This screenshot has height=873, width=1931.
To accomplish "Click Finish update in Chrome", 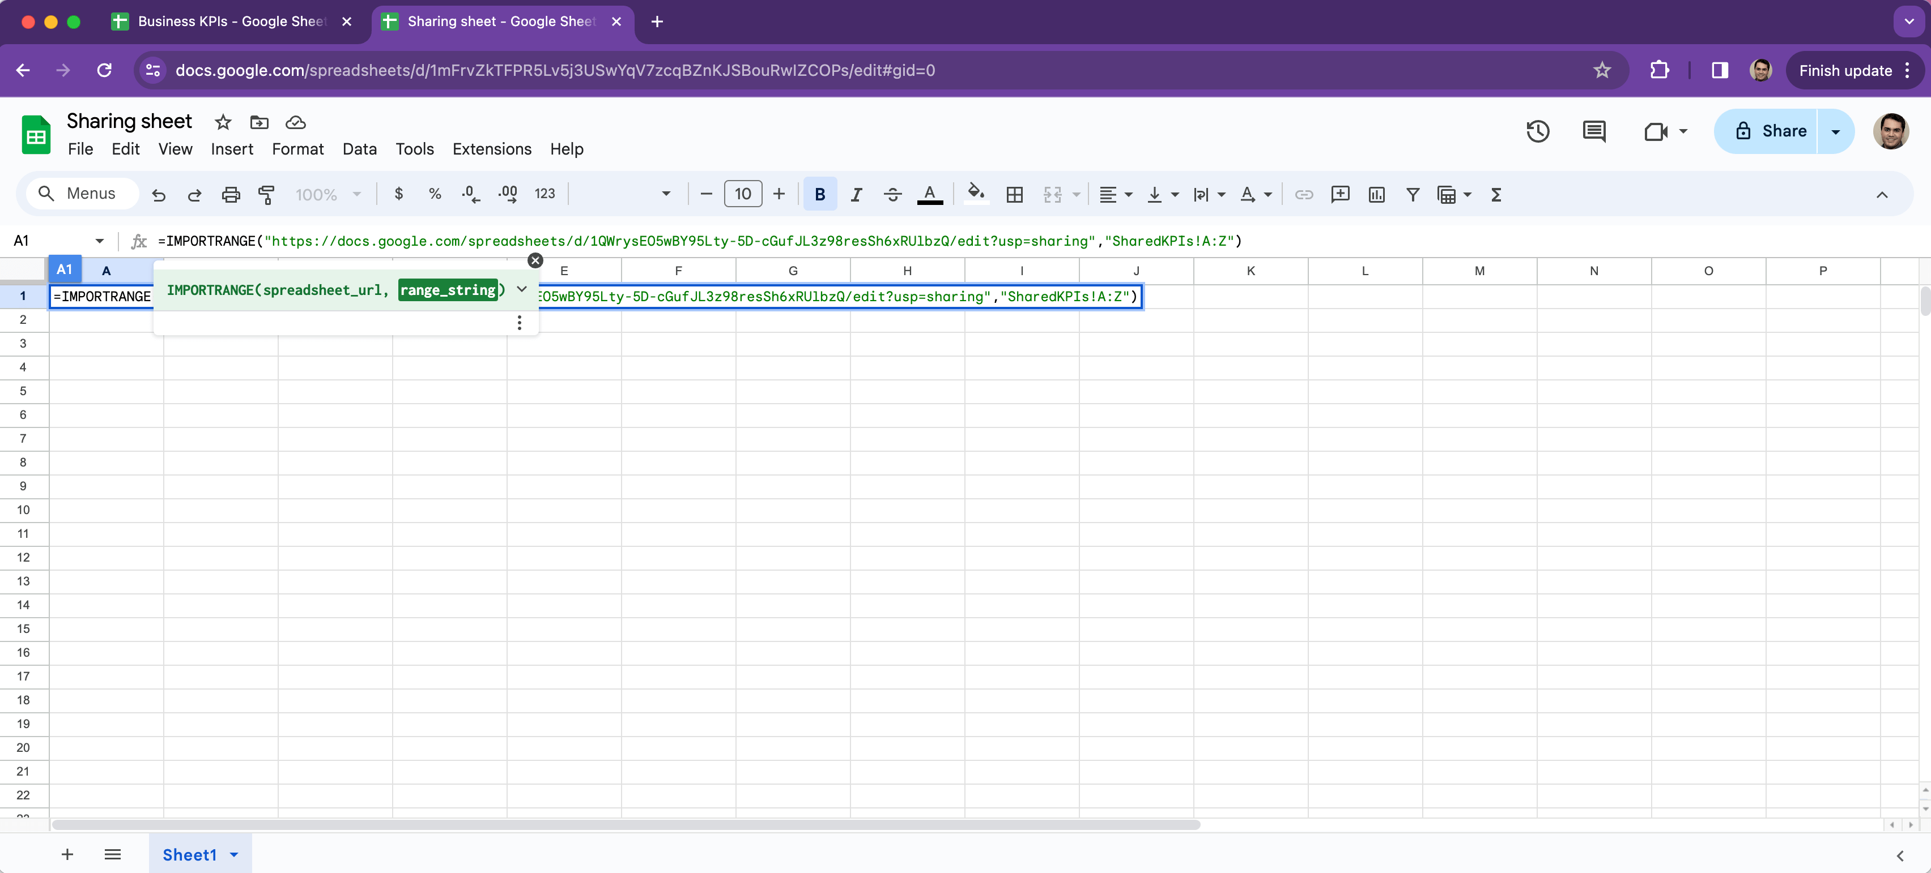I will [x=1845, y=70].
